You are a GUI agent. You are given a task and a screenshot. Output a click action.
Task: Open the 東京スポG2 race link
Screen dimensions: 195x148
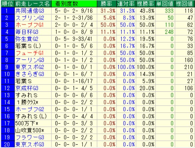[30, 67]
